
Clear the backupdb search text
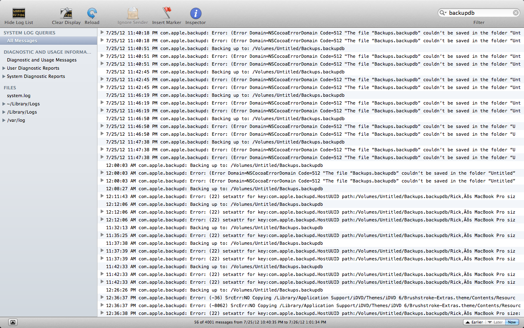pyautogui.click(x=516, y=13)
